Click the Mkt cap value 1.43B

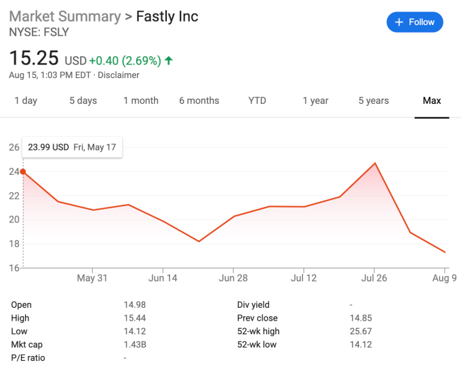(136, 344)
